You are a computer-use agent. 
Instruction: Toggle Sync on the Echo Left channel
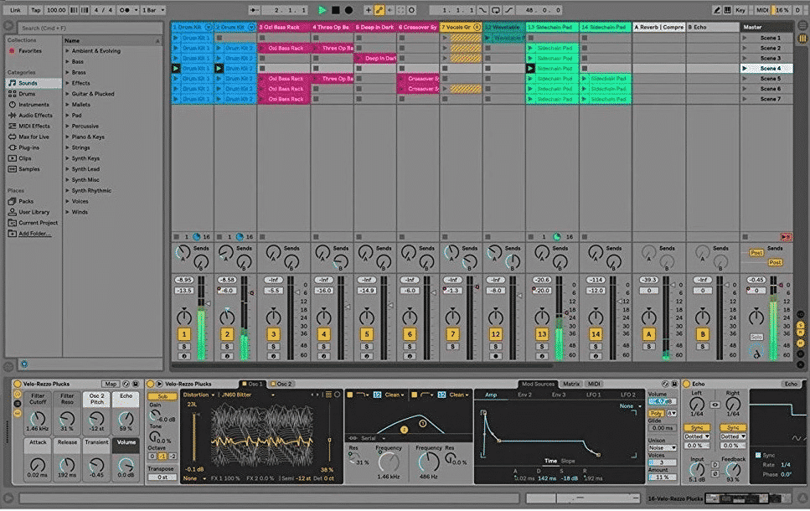[697, 427]
